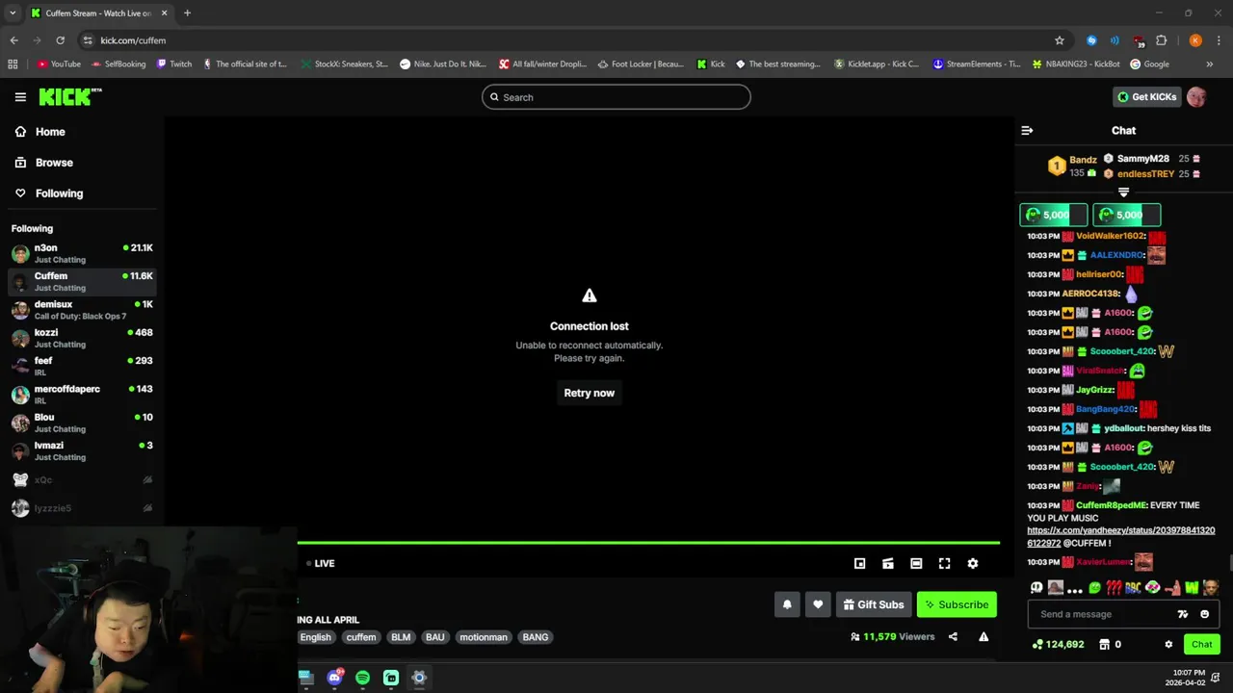1233x693 pixels.
Task: Click the BANG tag
Action: (x=536, y=637)
